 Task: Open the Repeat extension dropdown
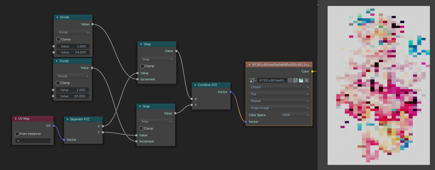pyautogui.click(x=279, y=101)
